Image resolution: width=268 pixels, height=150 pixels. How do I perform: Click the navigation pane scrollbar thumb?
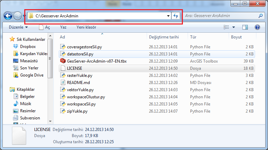point(50,59)
